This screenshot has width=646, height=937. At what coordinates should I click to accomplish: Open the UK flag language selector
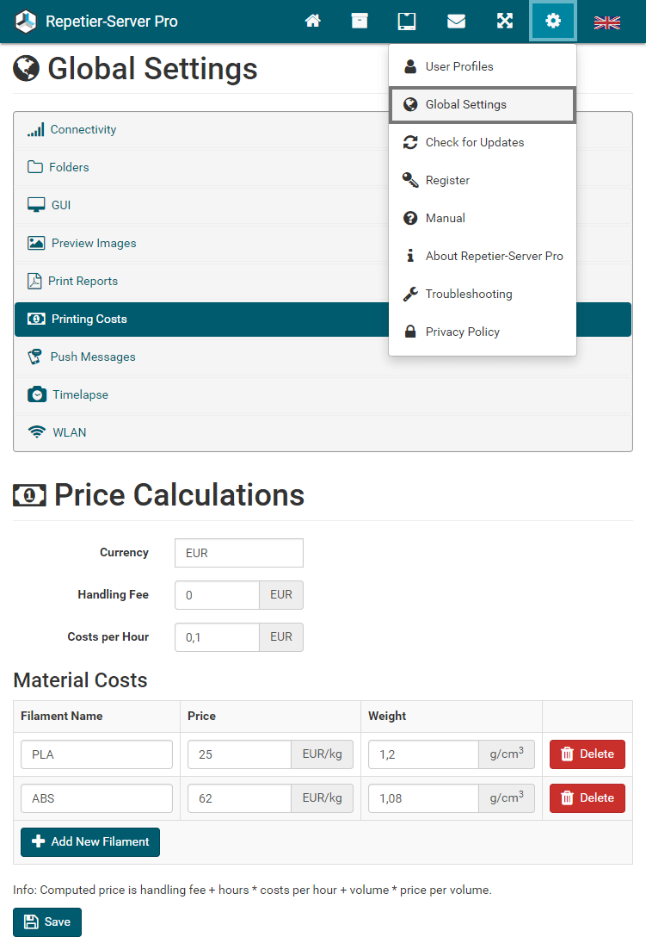607,22
